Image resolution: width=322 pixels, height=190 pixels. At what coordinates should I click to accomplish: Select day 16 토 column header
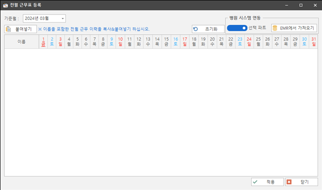tap(176, 41)
